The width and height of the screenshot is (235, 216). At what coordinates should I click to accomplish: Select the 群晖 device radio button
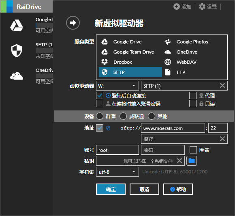(100, 116)
